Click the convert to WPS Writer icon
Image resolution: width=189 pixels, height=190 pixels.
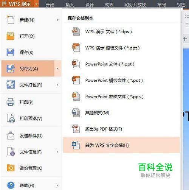[x=76, y=145]
